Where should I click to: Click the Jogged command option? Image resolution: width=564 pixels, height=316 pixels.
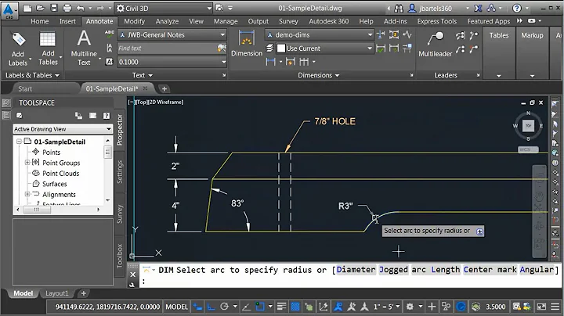[393, 270]
